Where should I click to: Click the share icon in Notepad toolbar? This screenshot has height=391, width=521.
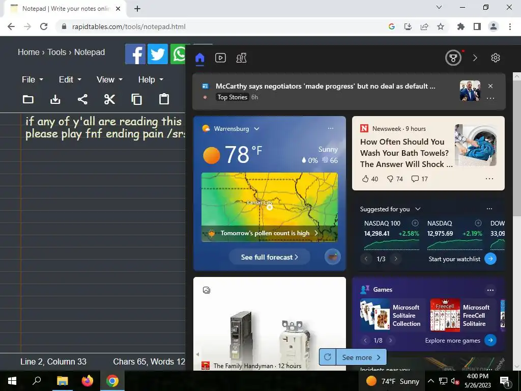[x=82, y=99]
